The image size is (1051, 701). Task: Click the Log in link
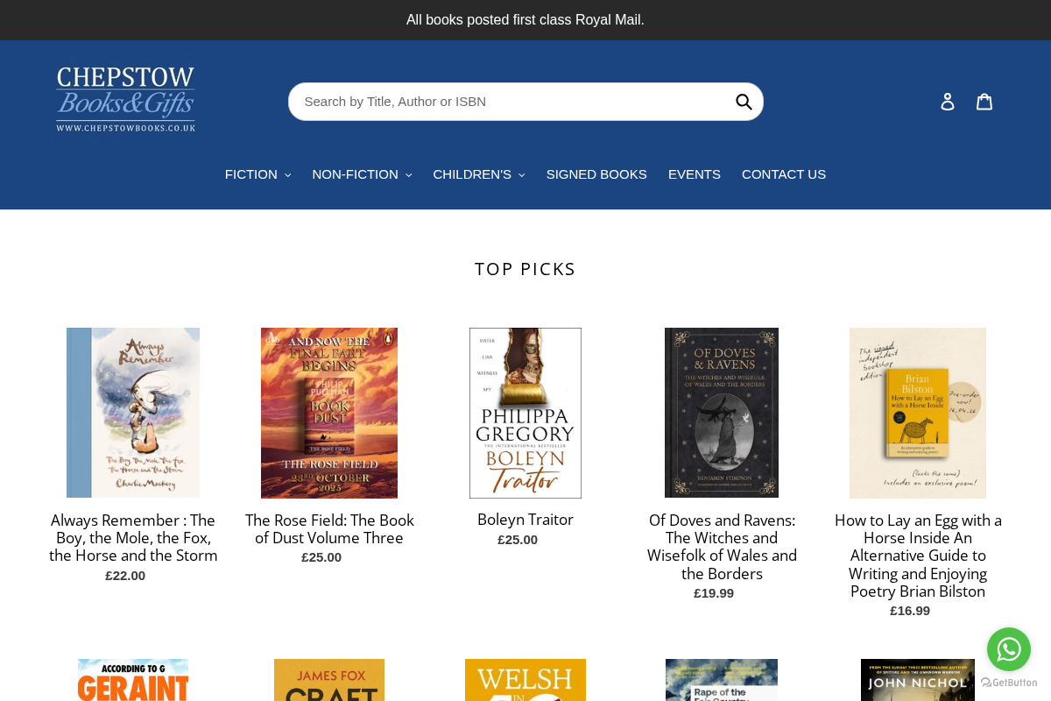point(948,100)
